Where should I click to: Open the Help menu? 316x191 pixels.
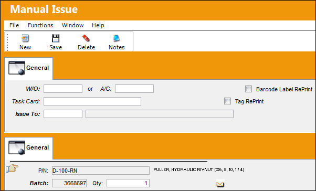pyautogui.click(x=98, y=25)
